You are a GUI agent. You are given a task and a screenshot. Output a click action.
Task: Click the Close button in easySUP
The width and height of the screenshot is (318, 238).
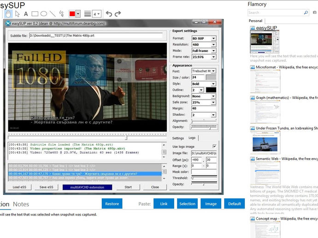pos(155,187)
